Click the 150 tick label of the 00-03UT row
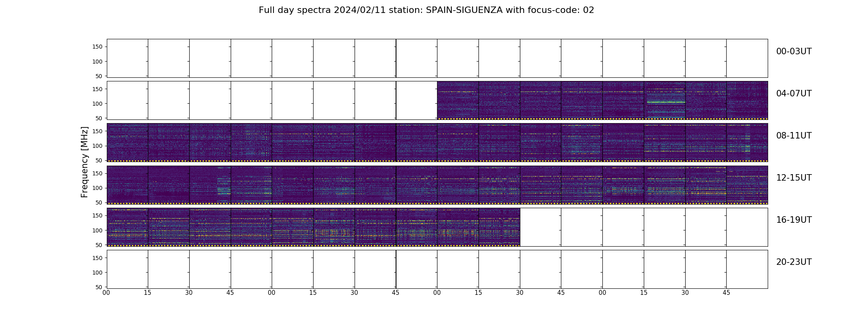The height and width of the screenshot is (324, 853). point(97,47)
